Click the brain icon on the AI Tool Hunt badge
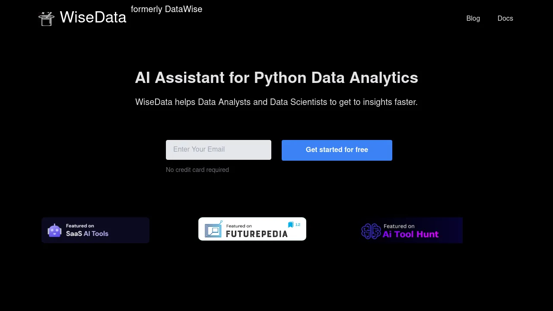The image size is (553, 311). pyautogui.click(x=371, y=231)
